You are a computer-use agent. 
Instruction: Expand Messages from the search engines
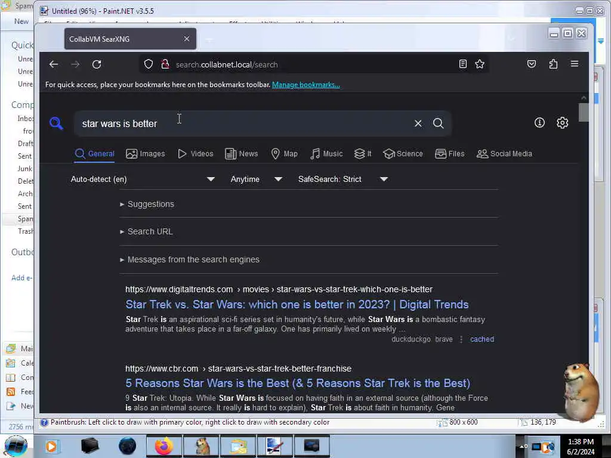tap(190, 259)
